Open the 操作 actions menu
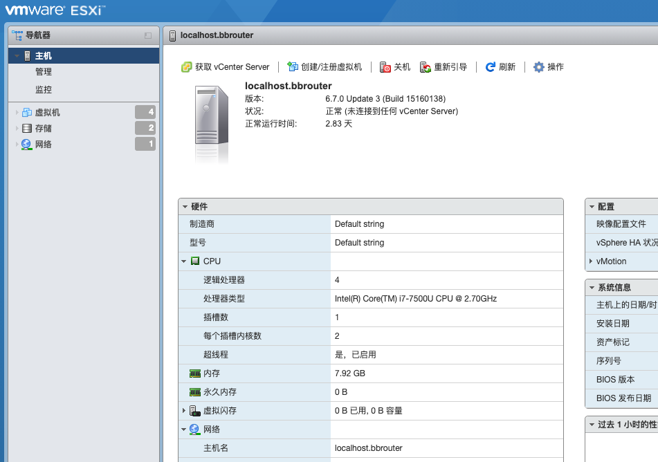The height and width of the screenshot is (462, 658). 549,67
